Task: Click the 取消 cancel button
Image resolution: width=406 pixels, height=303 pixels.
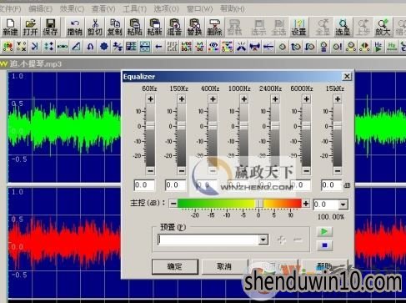Action: 224,266
